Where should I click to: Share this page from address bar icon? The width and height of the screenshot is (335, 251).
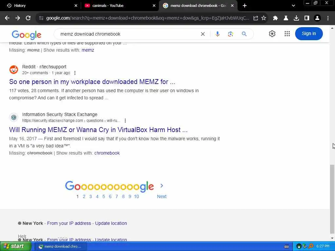[256, 18]
